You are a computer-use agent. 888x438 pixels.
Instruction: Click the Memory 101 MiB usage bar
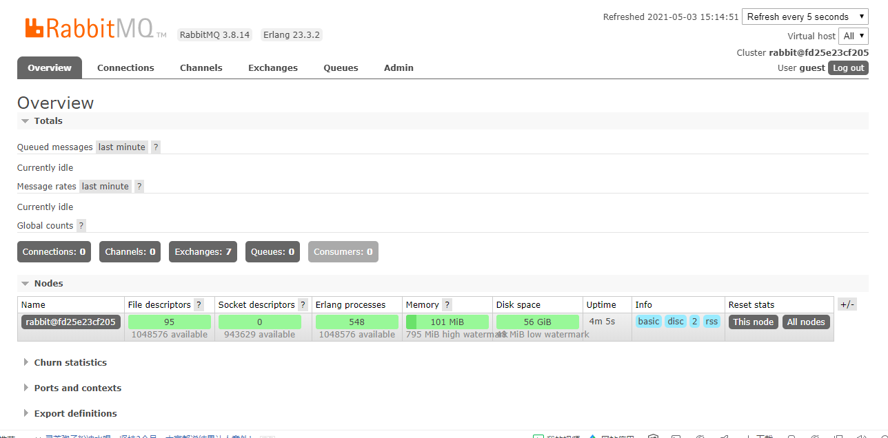tap(447, 322)
